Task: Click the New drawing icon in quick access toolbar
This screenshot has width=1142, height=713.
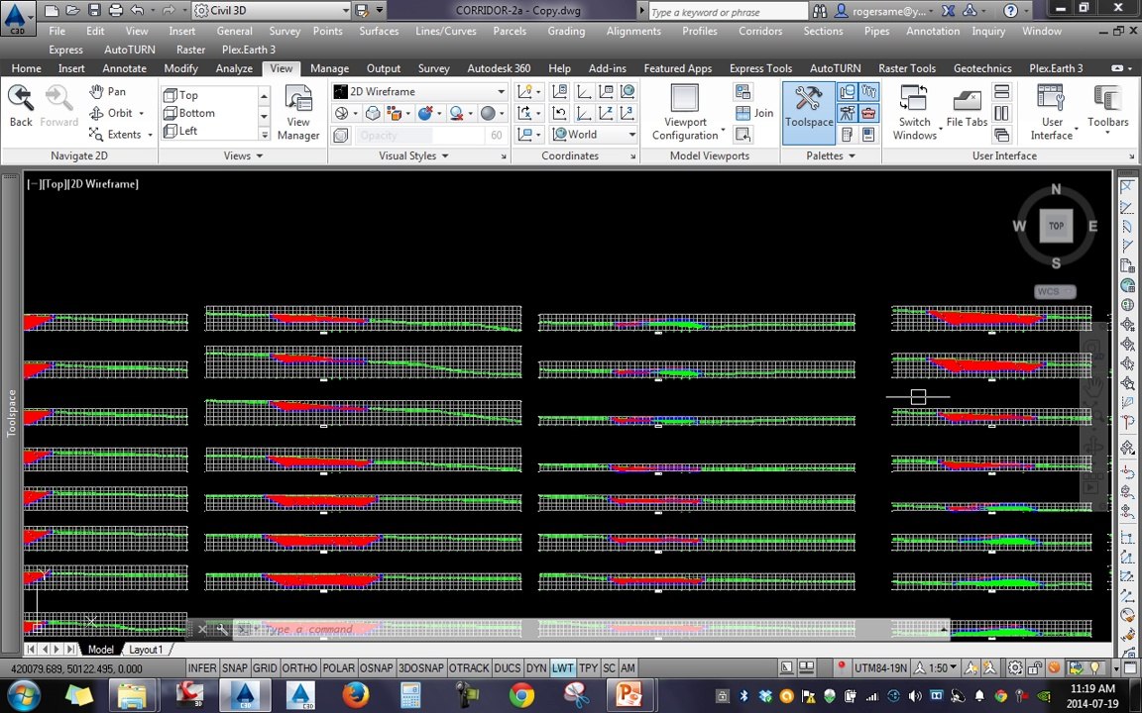Action: tap(51, 10)
